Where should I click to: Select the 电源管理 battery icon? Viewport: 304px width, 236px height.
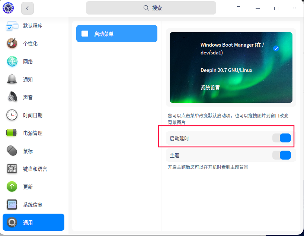12,133
